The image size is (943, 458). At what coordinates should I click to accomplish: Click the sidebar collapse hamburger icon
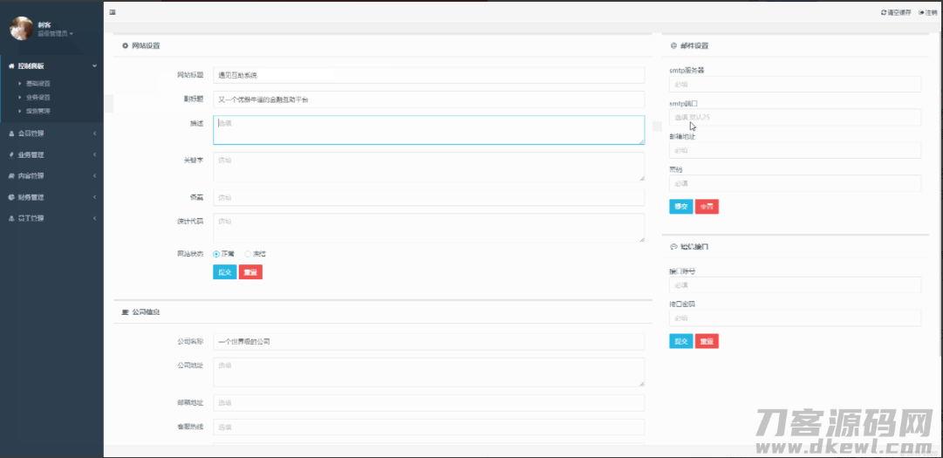coord(113,12)
